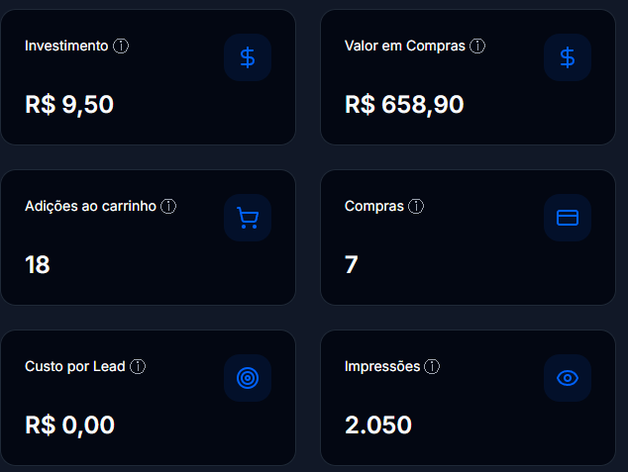This screenshot has width=628, height=472.
Task: Click the eye icon in the Impressões card
Action: point(568,378)
